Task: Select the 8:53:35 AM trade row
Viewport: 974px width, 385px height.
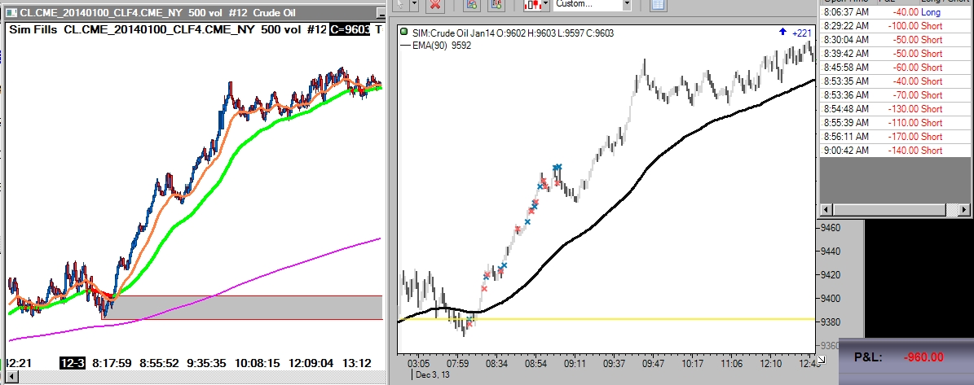Action: tap(894, 81)
